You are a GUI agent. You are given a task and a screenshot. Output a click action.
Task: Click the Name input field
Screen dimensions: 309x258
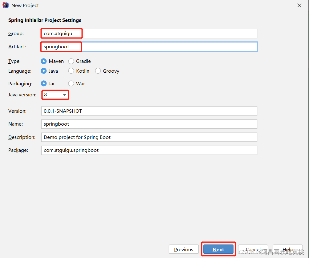click(x=149, y=124)
